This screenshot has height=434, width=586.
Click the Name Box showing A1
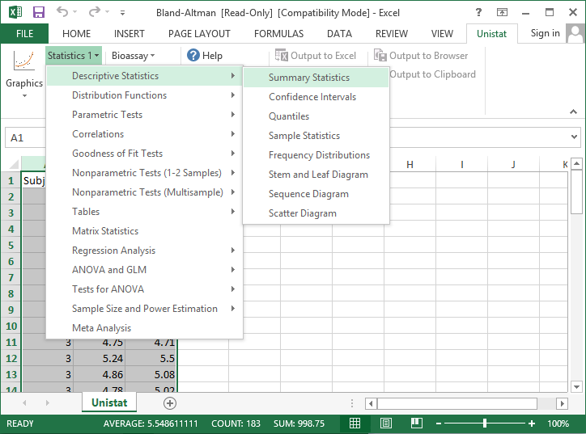tap(25, 137)
